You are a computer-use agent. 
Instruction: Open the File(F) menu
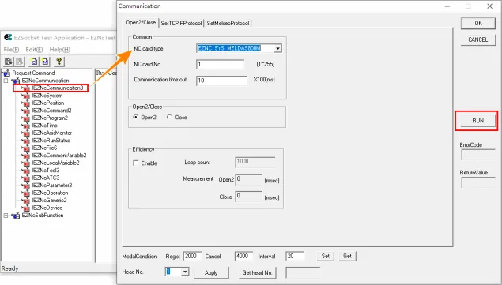(x=11, y=50)
